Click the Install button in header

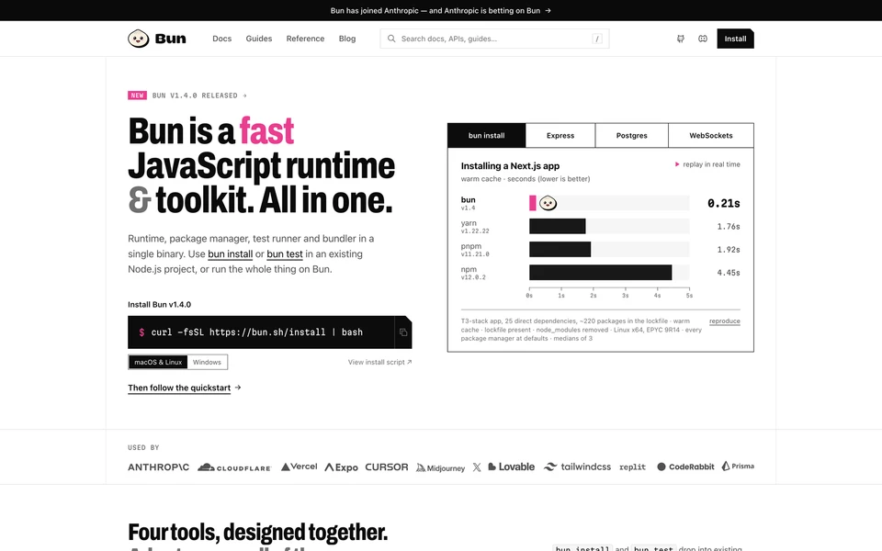735,39
